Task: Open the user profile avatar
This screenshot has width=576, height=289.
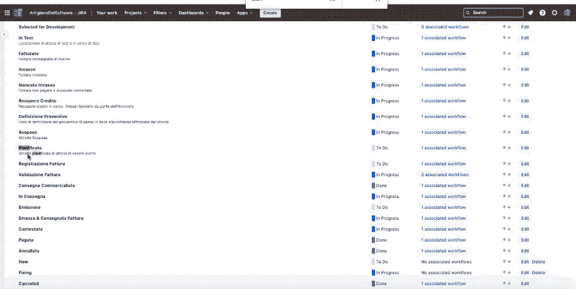Action: coord(567,13)
